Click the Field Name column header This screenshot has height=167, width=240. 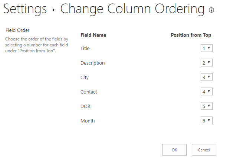pyautogui.click(x=93, y=35)
